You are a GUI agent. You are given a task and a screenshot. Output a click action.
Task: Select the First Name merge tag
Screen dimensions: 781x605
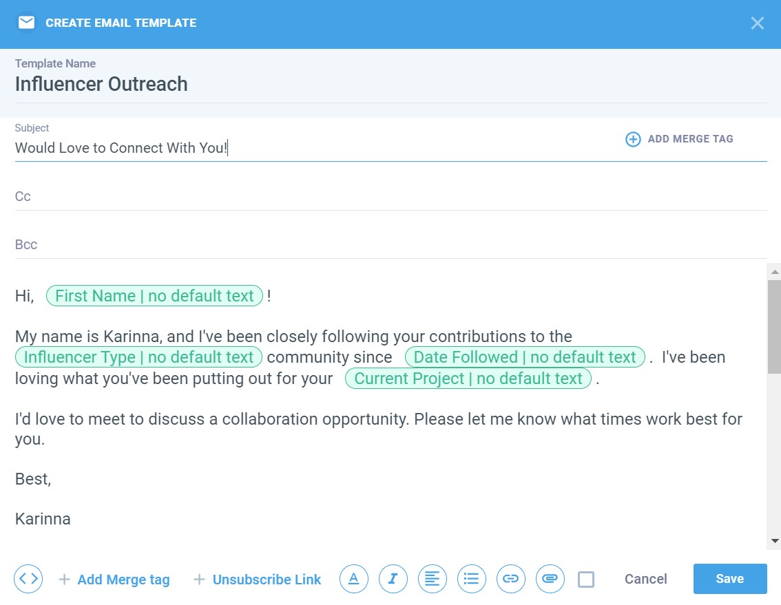click(154, 296)
